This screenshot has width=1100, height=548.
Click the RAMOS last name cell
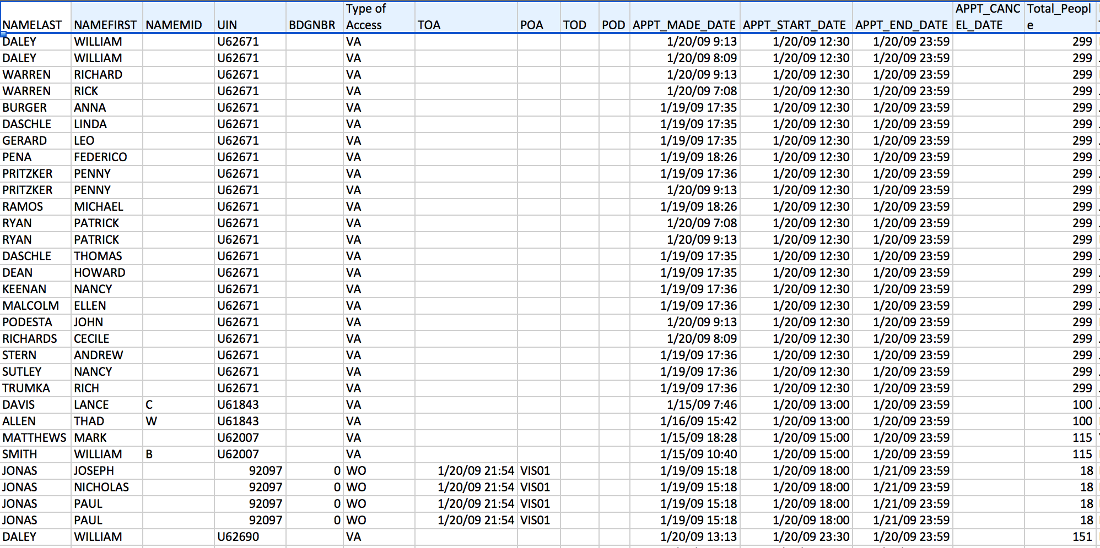tap(35, 207)
